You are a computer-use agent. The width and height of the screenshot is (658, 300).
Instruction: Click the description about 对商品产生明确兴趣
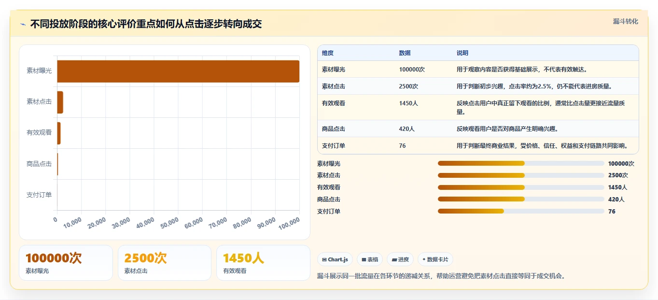coord(507,129)
